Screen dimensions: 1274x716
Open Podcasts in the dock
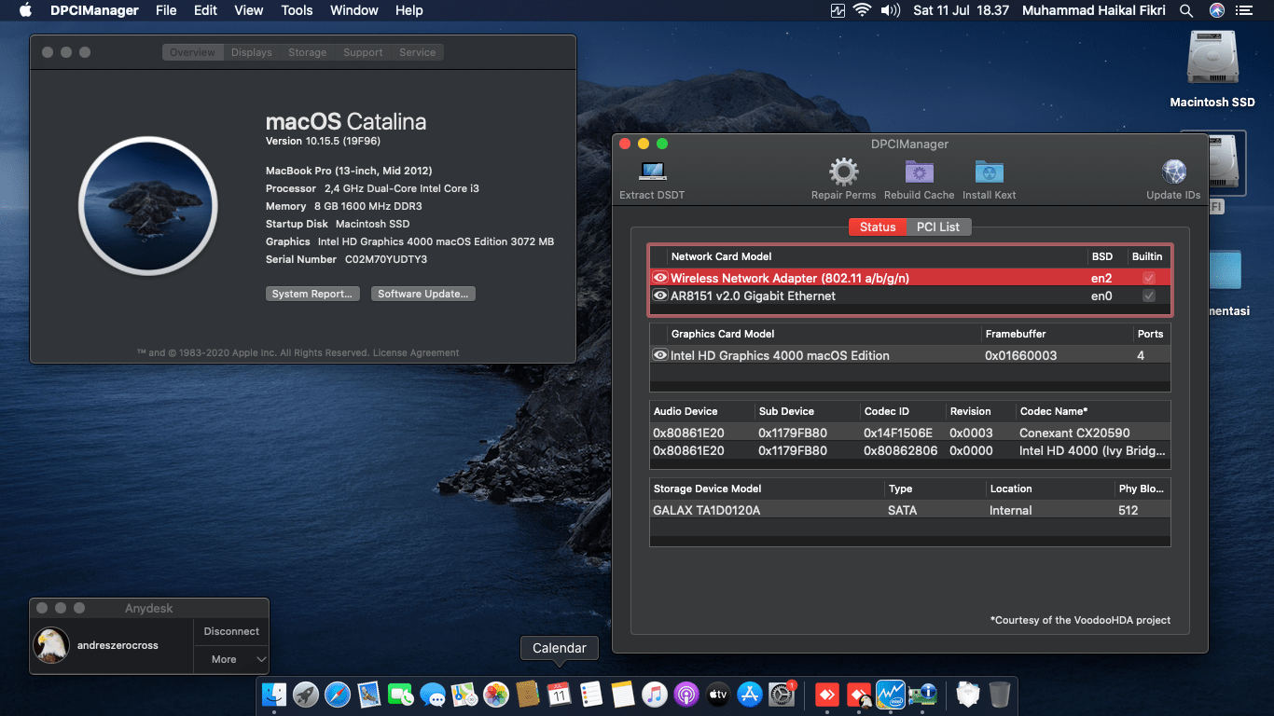coord(686,695)
